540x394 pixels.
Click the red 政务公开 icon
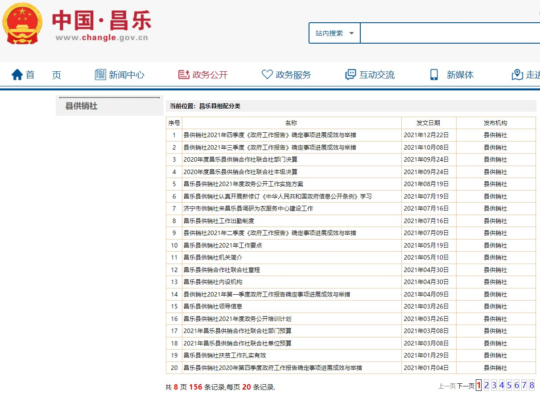coord(183,75)
